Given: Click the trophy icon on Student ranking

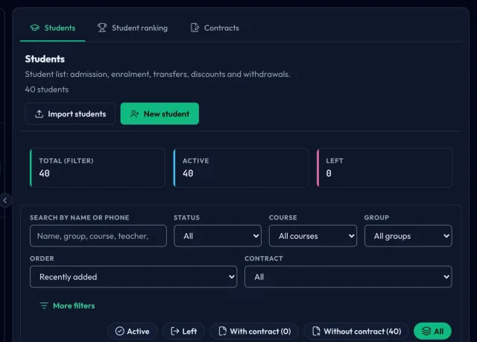Looking at the screenshot, I should [x=102, y=28].
